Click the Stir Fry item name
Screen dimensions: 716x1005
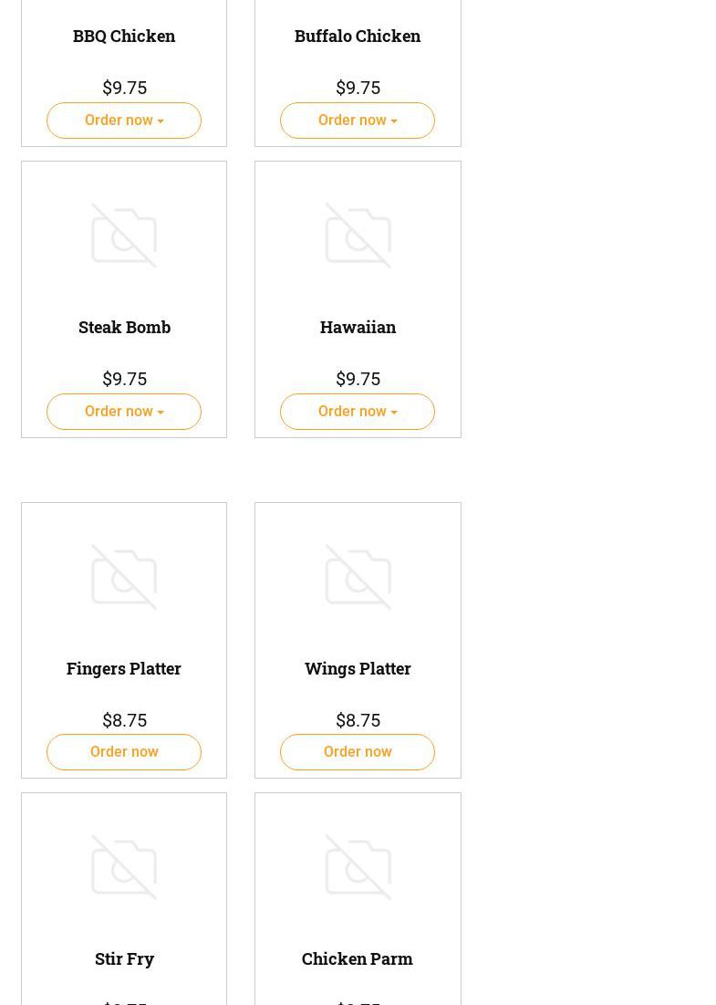[124, 958]
